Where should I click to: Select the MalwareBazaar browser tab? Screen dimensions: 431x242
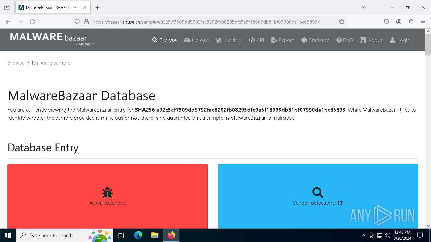coord(53,7)
